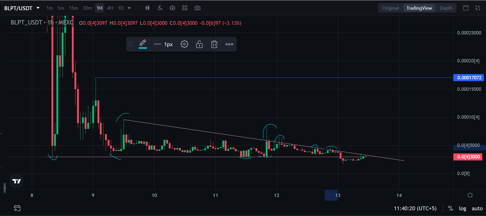Switch to the Original chart view
Viewport: 486px width, 216px height.
pyautogui.click(x=390, y=8)
